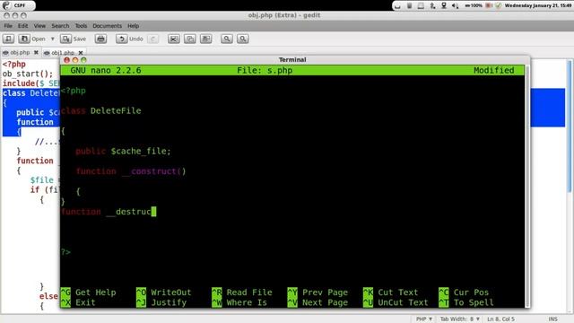Click 'Exit' shortcut in nano
Viewport: 574px width, 323px height.
click(85, 302)
